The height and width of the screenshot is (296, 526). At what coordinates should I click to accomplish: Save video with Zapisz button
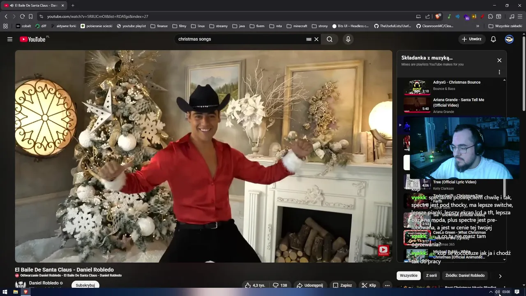pyautogui.click(x=342, y=285)
